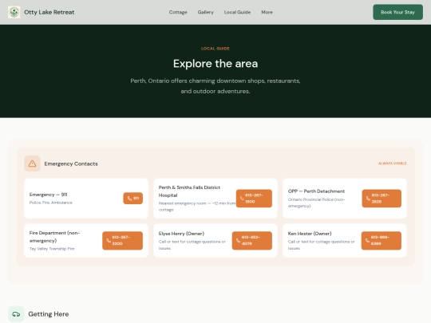Click 'Elyse Henry (Owner)' name
Screen dimensions: 431x323
[181, 234]
